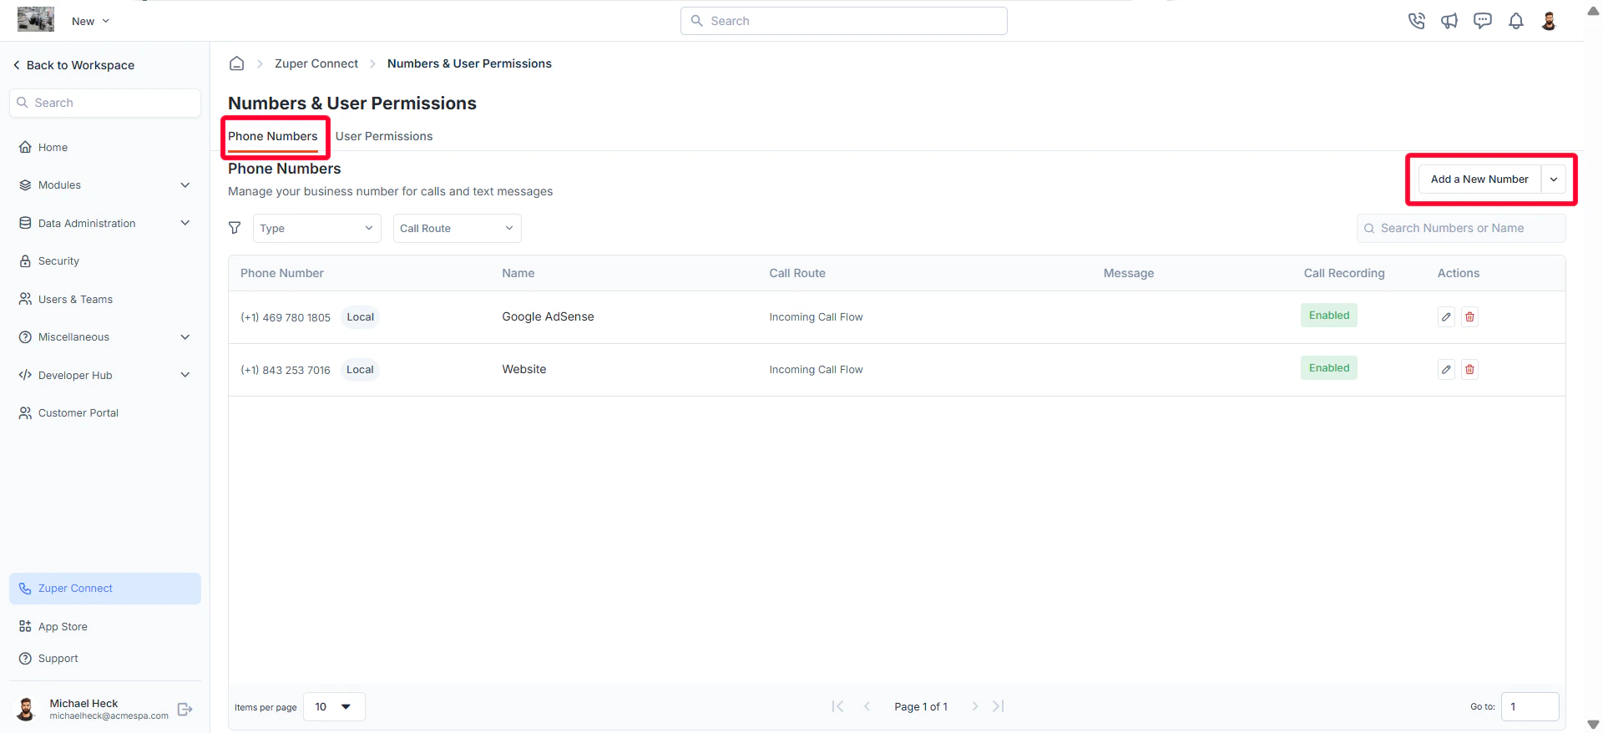1603x733 pixels.
Task: Go to the first page
Action: (837, 706)
